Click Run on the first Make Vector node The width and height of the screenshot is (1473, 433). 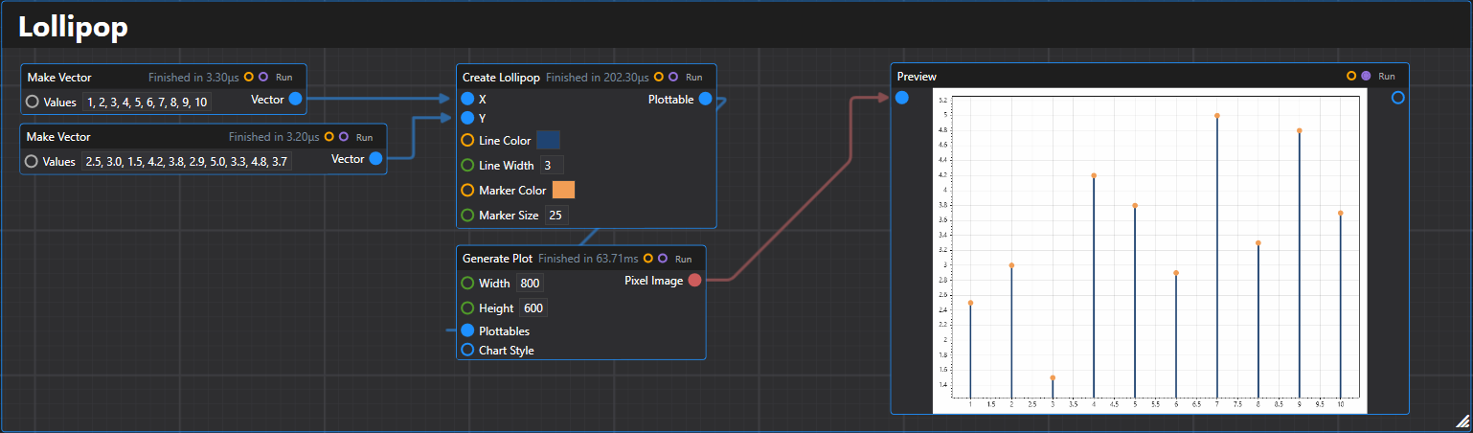click(284, 77)
